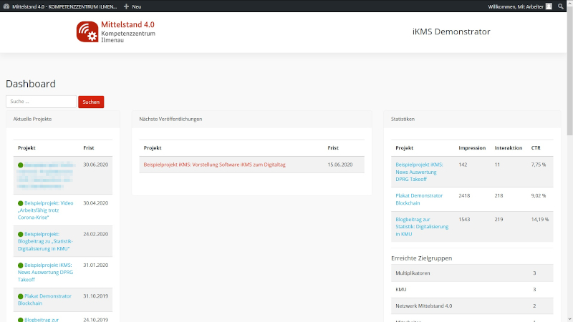Click into the Suche search field
Image resolution: width=573 pixels, height=322 pixels.
tap(41, 102)
